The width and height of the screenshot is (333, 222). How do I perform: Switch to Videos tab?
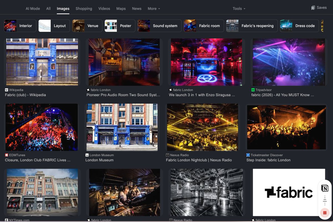pyautogui.click(x=104, y=9)
